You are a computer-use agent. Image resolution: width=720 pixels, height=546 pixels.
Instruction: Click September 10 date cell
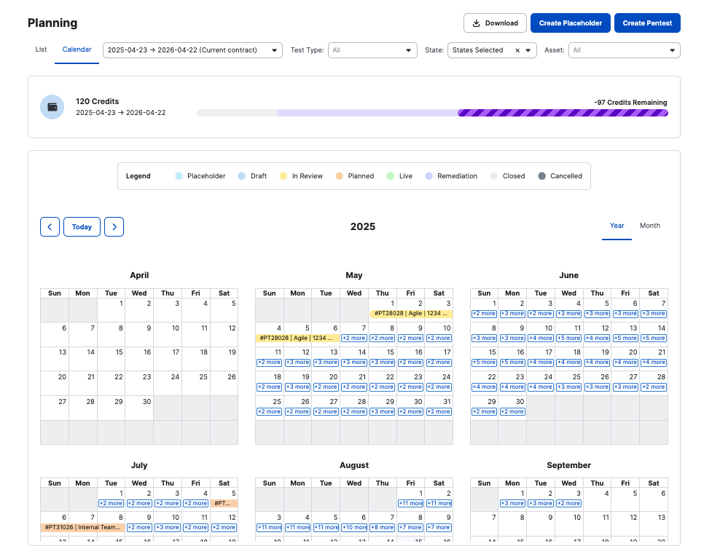(x=568, y=524)
